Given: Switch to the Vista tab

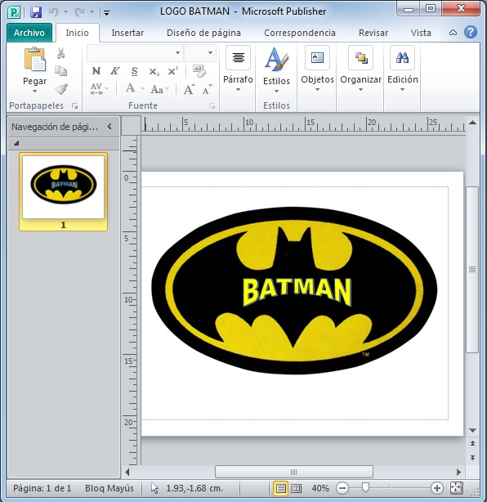Looking at the screenshot, I should tap(421, 33).
